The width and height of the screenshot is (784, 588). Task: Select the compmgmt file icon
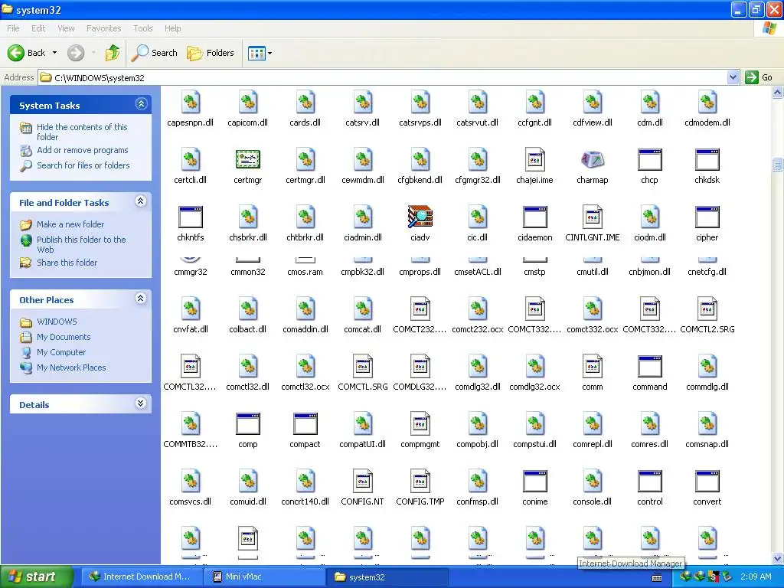pyautogui.click(x=420, y=424)
